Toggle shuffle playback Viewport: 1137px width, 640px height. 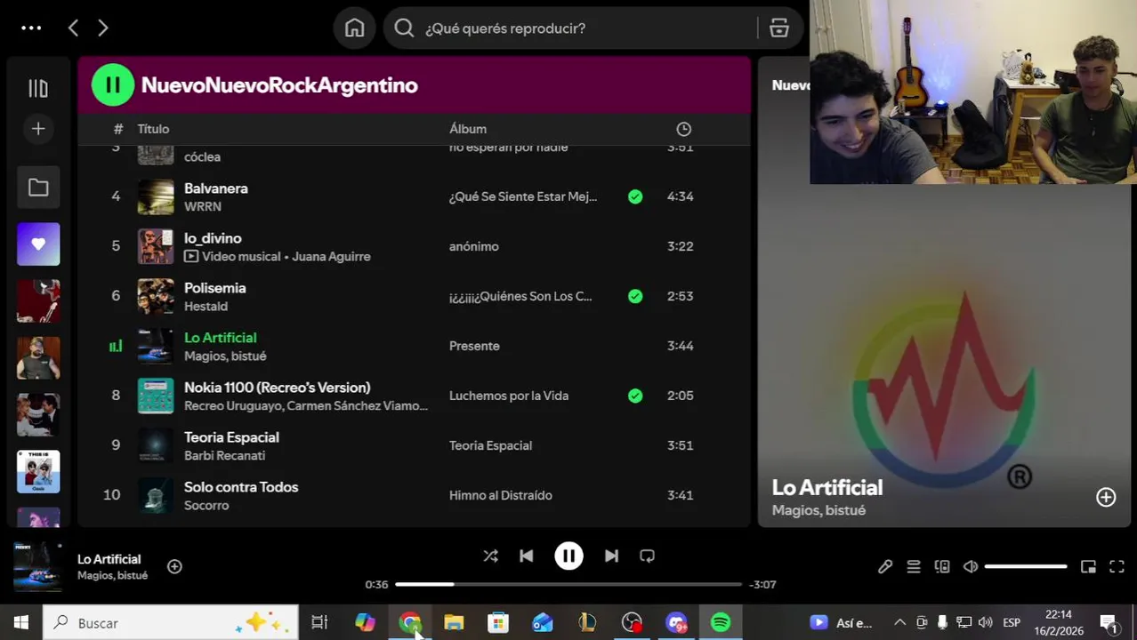click(490, 556)
